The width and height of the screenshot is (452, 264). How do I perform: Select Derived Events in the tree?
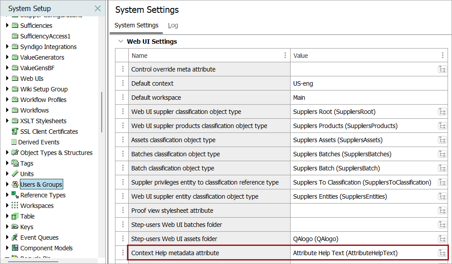[38, 142]
